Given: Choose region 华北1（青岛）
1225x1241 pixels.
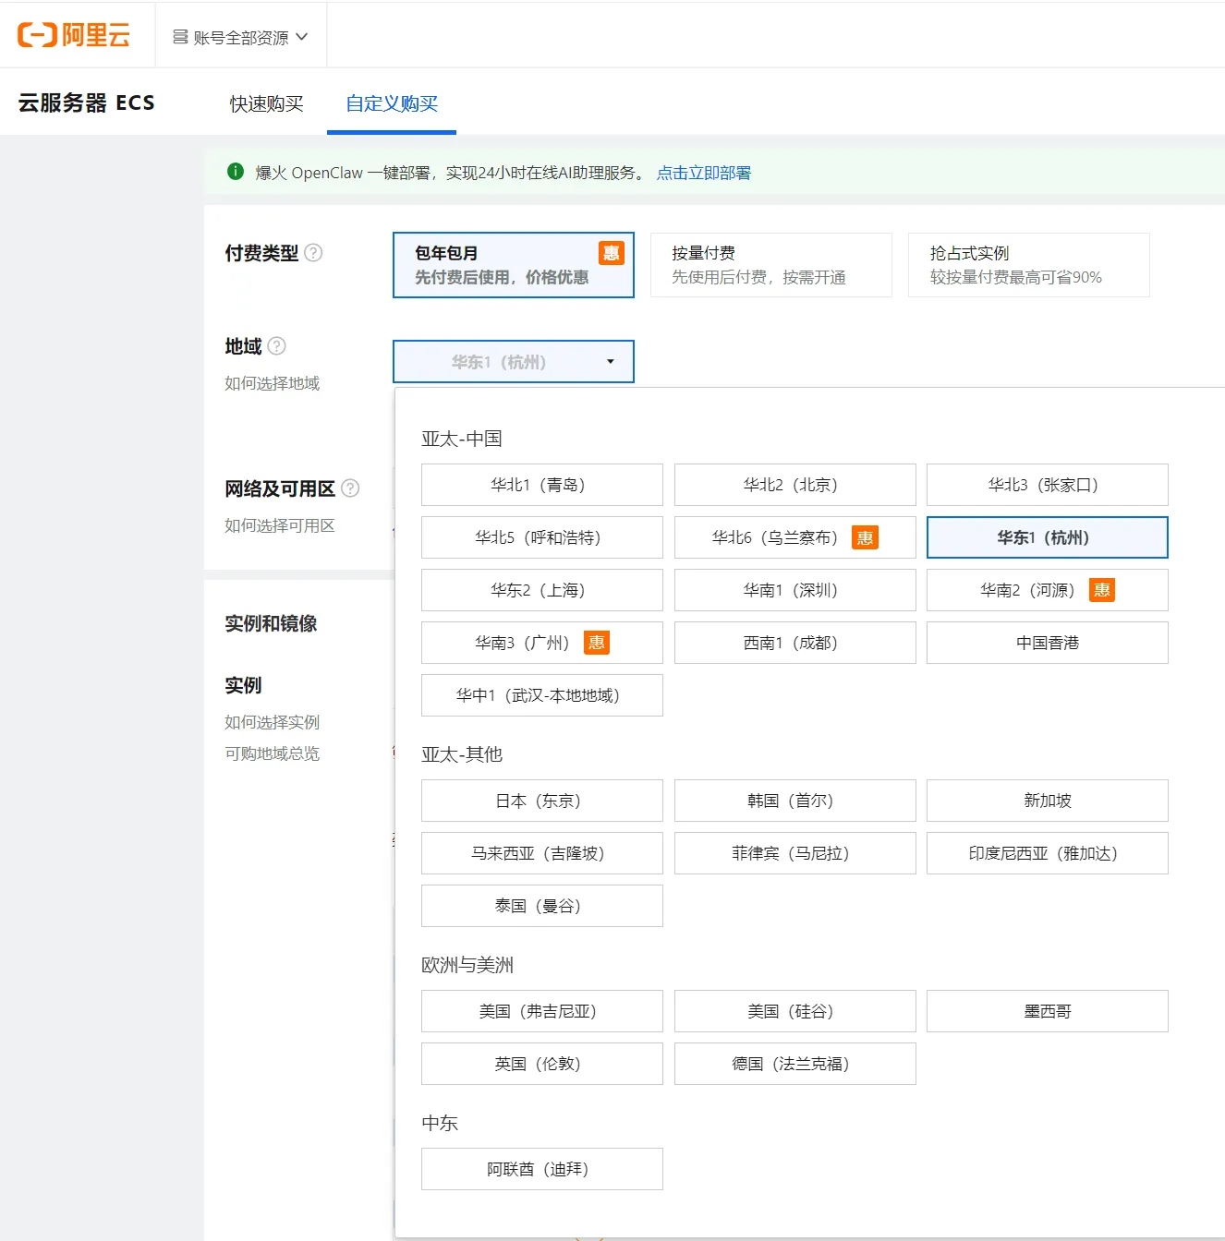Looking at the screenshot, I should pos(542,485).
